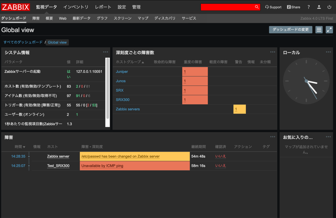Click the 127.0.0.1:10051 detail value
The width and height of the screenshot is (336, 218).
point(89,71)
